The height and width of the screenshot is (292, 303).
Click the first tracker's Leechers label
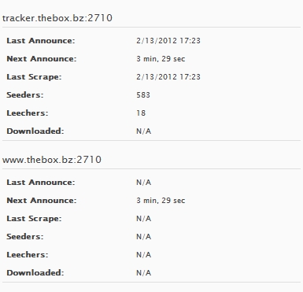pos(28,113)
